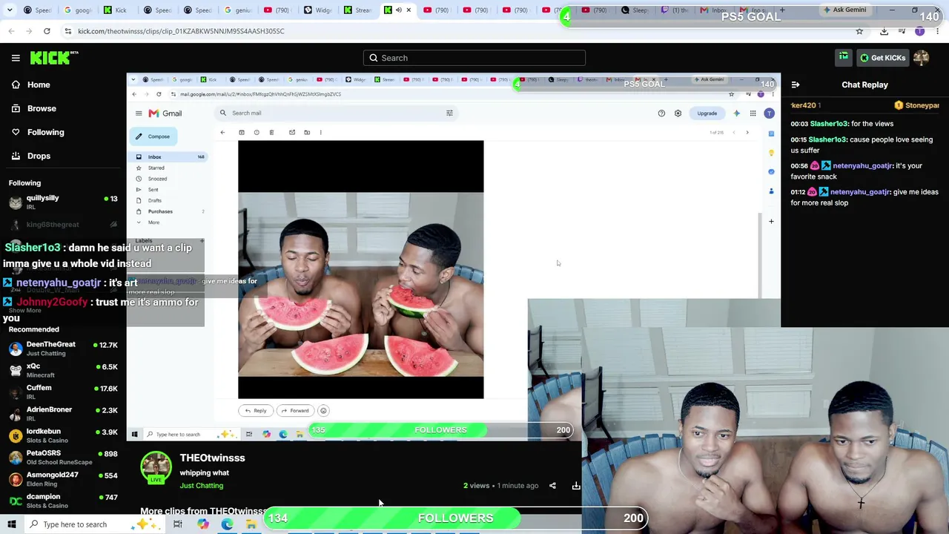Viewport: 949px width, 534px height.
Task: Open the Kick profile avatar menu
Action: coord(922,58)
